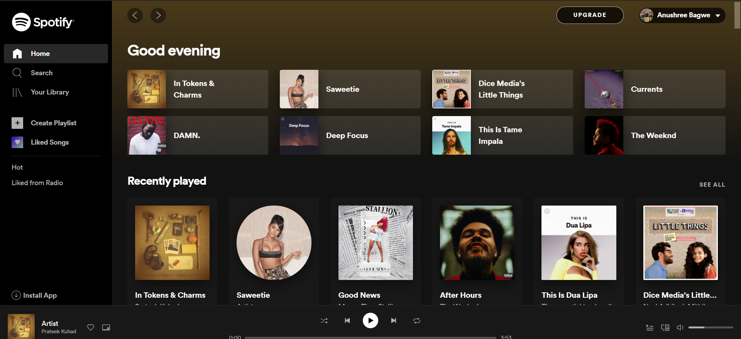Open The Weeknd shortcut tile
Screen dimensions: 741x339
coord(655,135)
